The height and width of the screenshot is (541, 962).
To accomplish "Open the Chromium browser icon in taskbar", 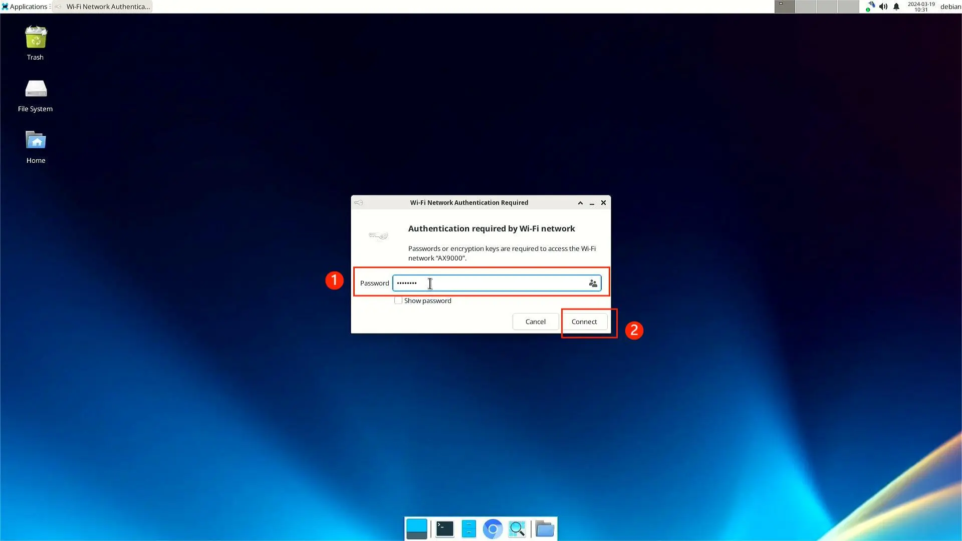I will click(492, 528).
